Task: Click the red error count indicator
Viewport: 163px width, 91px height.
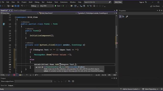Action: (x=15, y=75)
